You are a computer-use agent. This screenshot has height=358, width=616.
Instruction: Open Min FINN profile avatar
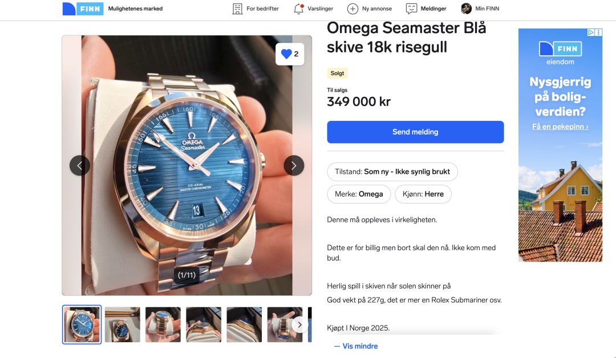[x=467, y=9]
